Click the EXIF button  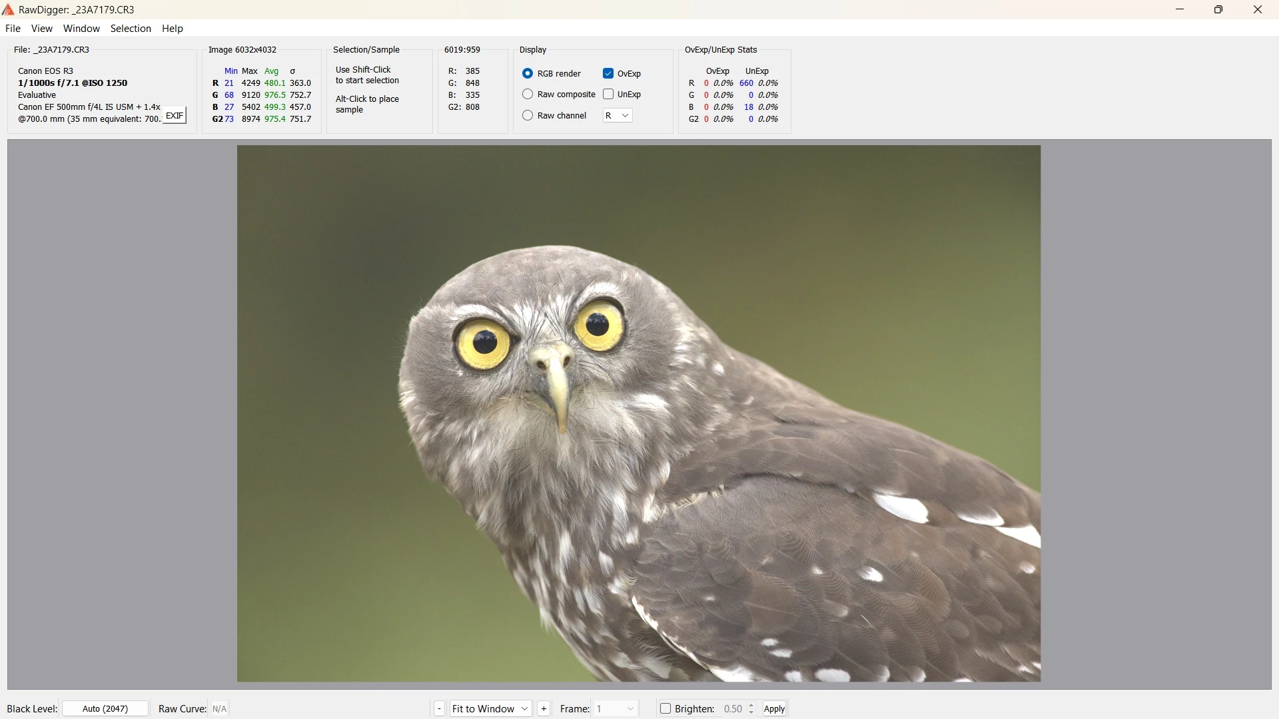175,116
